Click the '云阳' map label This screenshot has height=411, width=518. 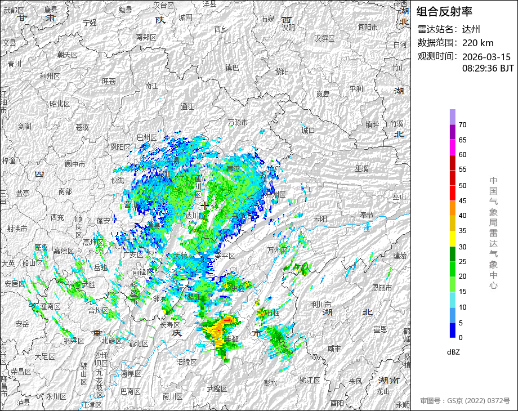pos(320,218)
